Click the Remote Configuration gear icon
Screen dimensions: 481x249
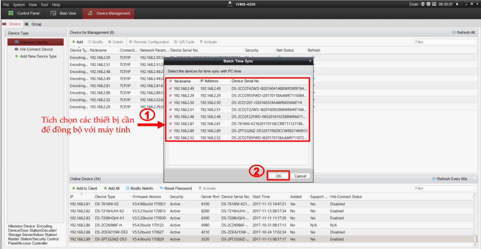point(131,42)
